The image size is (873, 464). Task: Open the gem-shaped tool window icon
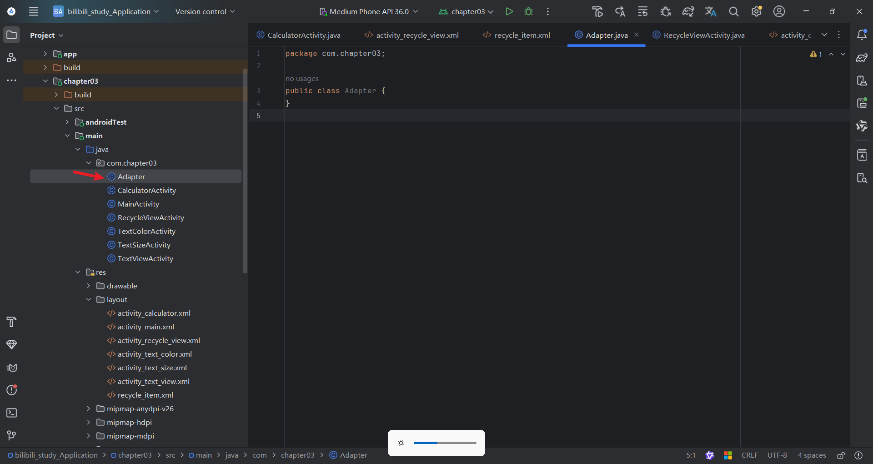[x=12, y=344]
